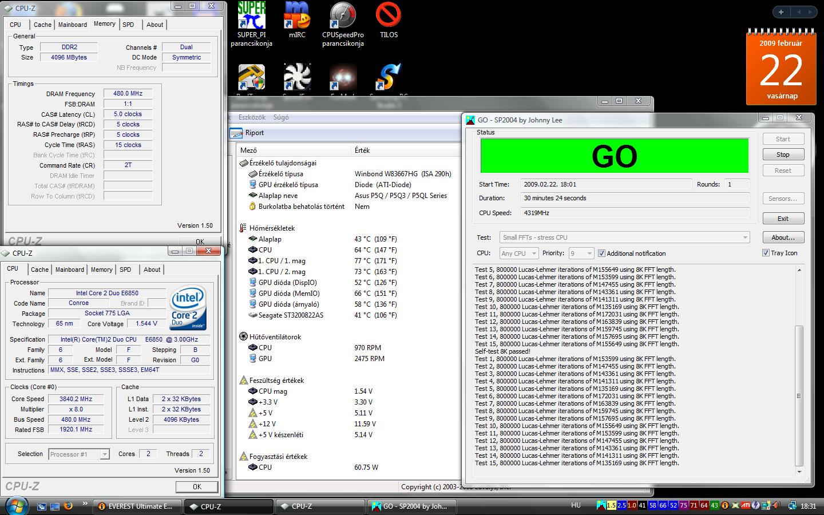The width and height of the screenshot is (824, 515).
Task: Click the network icon in the system tray
Action: point(793,505)
